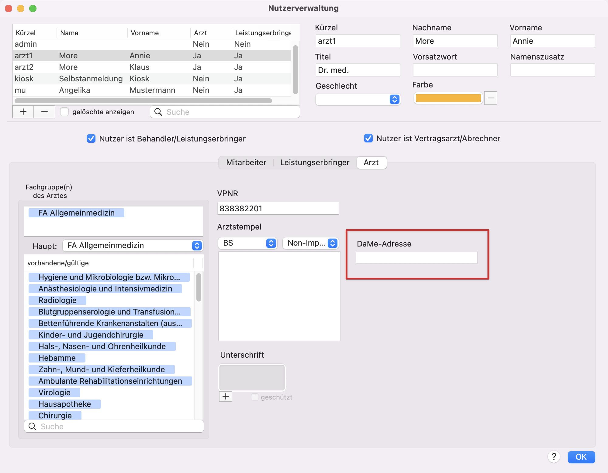608x473 pixels.
Task: Toggle the geschützt checkbox
Action: coord(255,397)
